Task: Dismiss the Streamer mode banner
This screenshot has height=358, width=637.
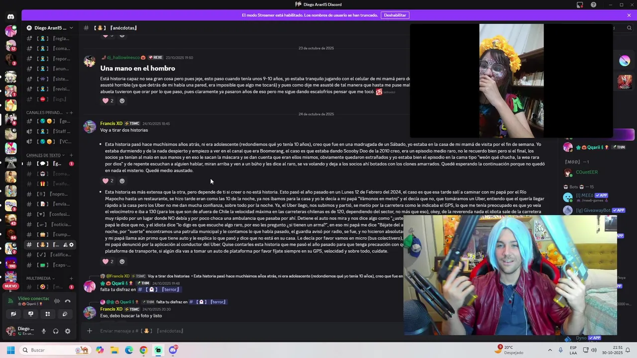Action: coord(629,15)
